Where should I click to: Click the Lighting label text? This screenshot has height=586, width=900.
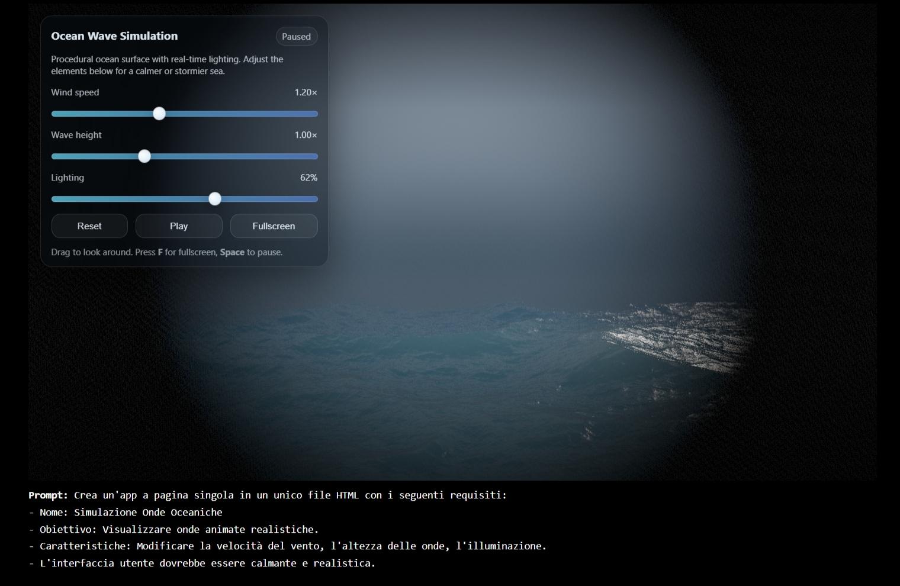click(x=67, y=178)
